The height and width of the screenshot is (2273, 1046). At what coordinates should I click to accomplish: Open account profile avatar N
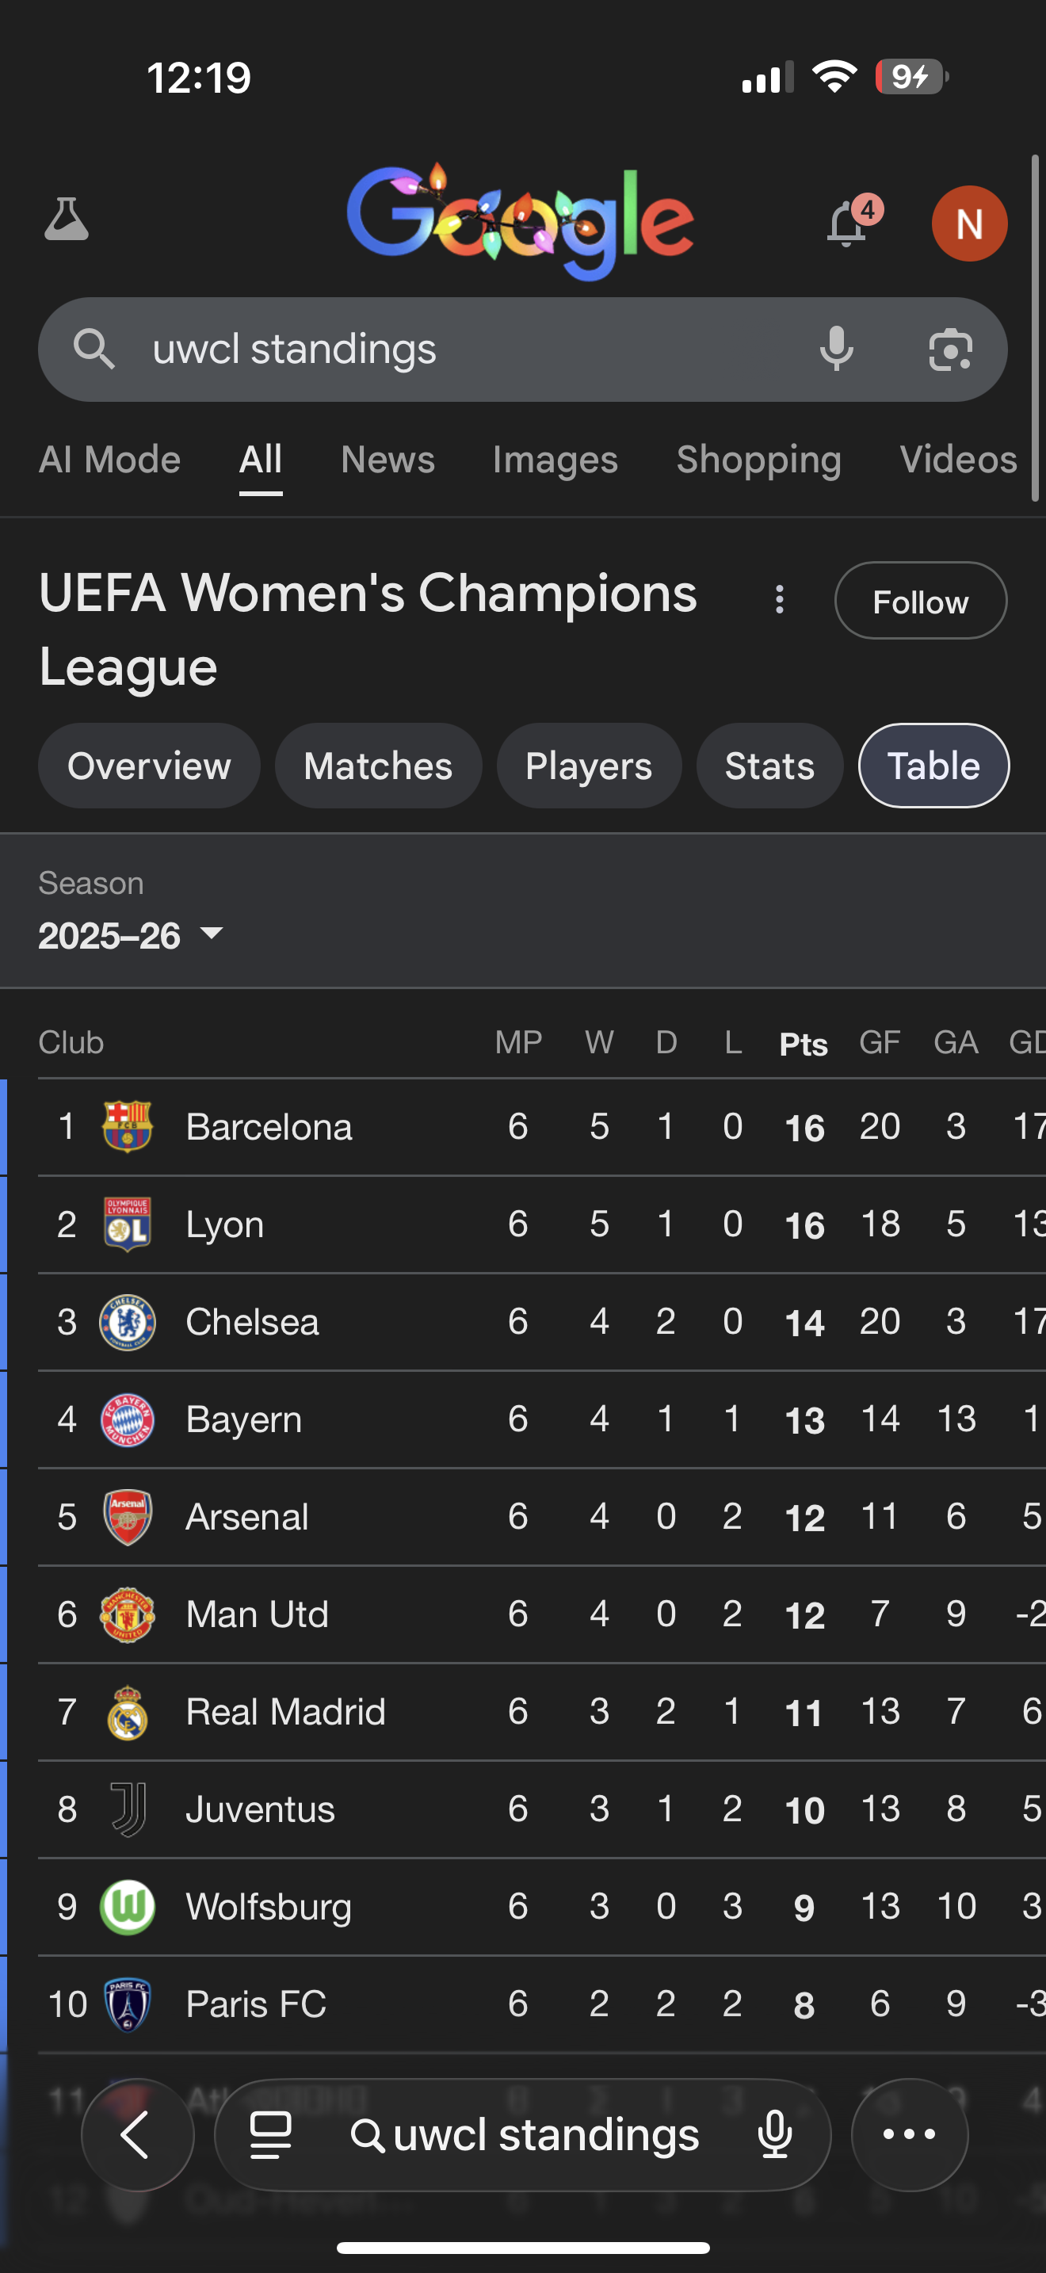tap(968, 224)
